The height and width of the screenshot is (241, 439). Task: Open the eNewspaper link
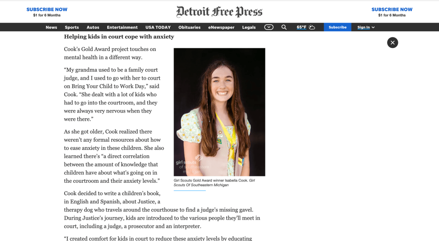[x=221, y=27]
